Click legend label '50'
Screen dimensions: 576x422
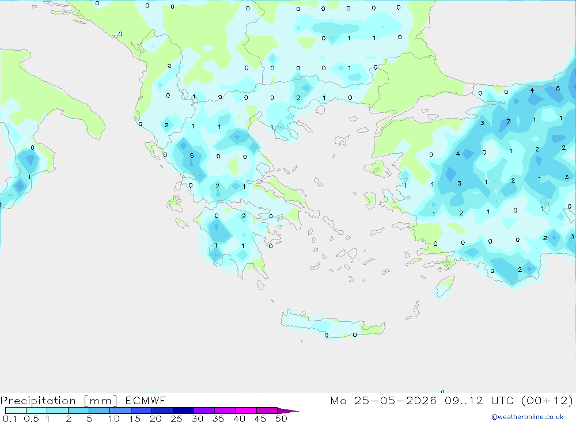281,419
